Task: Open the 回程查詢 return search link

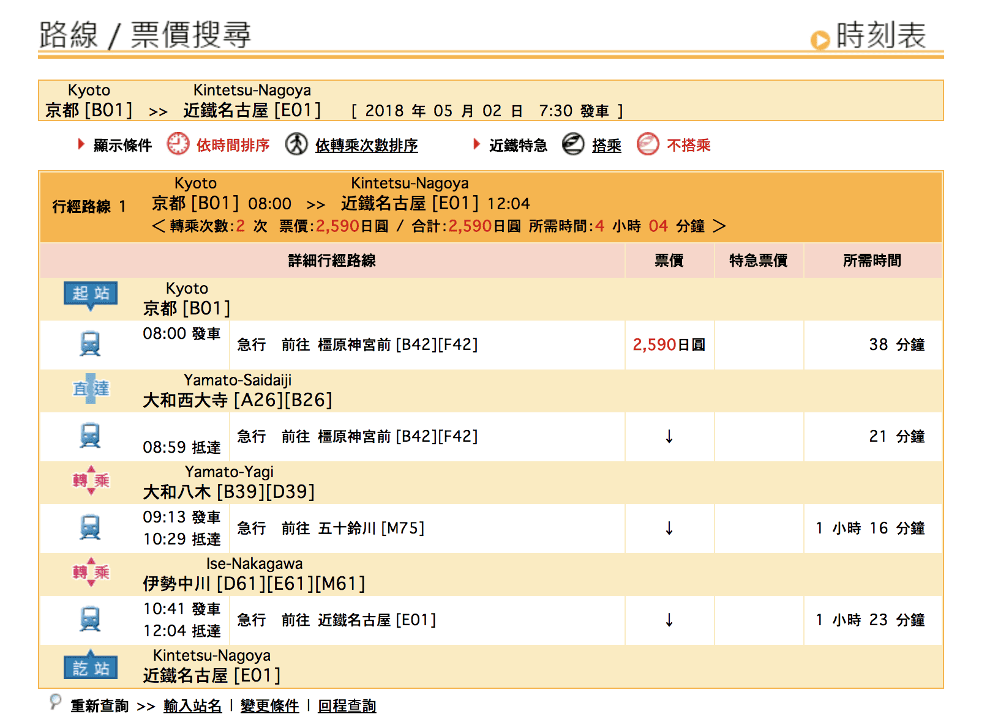Action: tap(347, 705)
